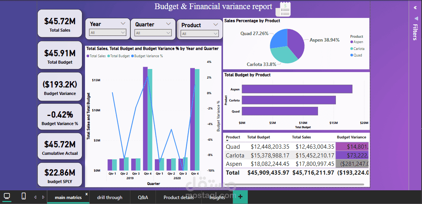Viewport: 422px width, 204px height.
Task: Close the main matrics tab
Action: point(87,194)
